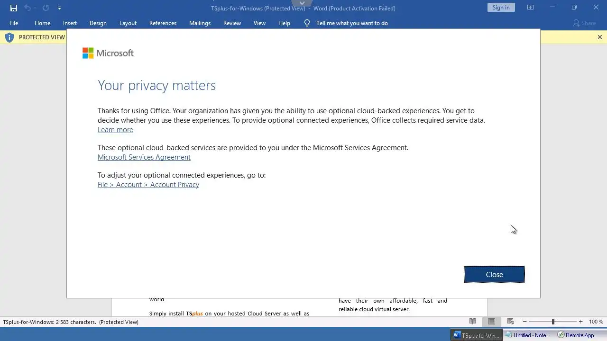Click the Save icon in Quick Access toolbar
The width and height of the screenshot is (607, 341).
point(14,8)
